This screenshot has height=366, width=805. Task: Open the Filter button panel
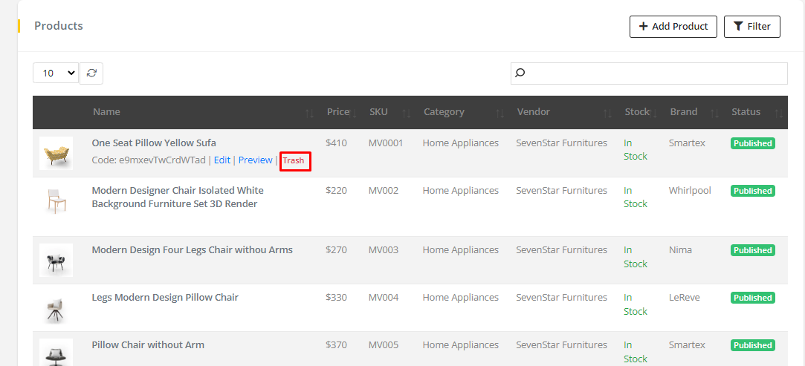coord(751,26)
